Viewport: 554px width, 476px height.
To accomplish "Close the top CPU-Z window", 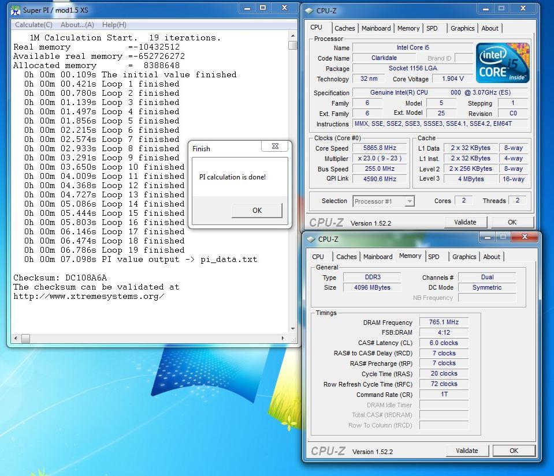I will tap(523, 9).
